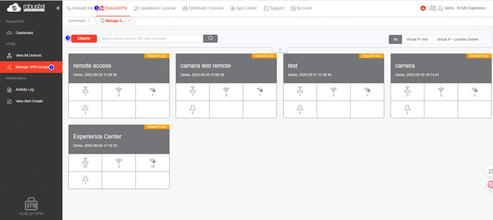The height and width of the screenshot is (220, 493).
Task: Select the All filter option
Action: coord(395,39)
